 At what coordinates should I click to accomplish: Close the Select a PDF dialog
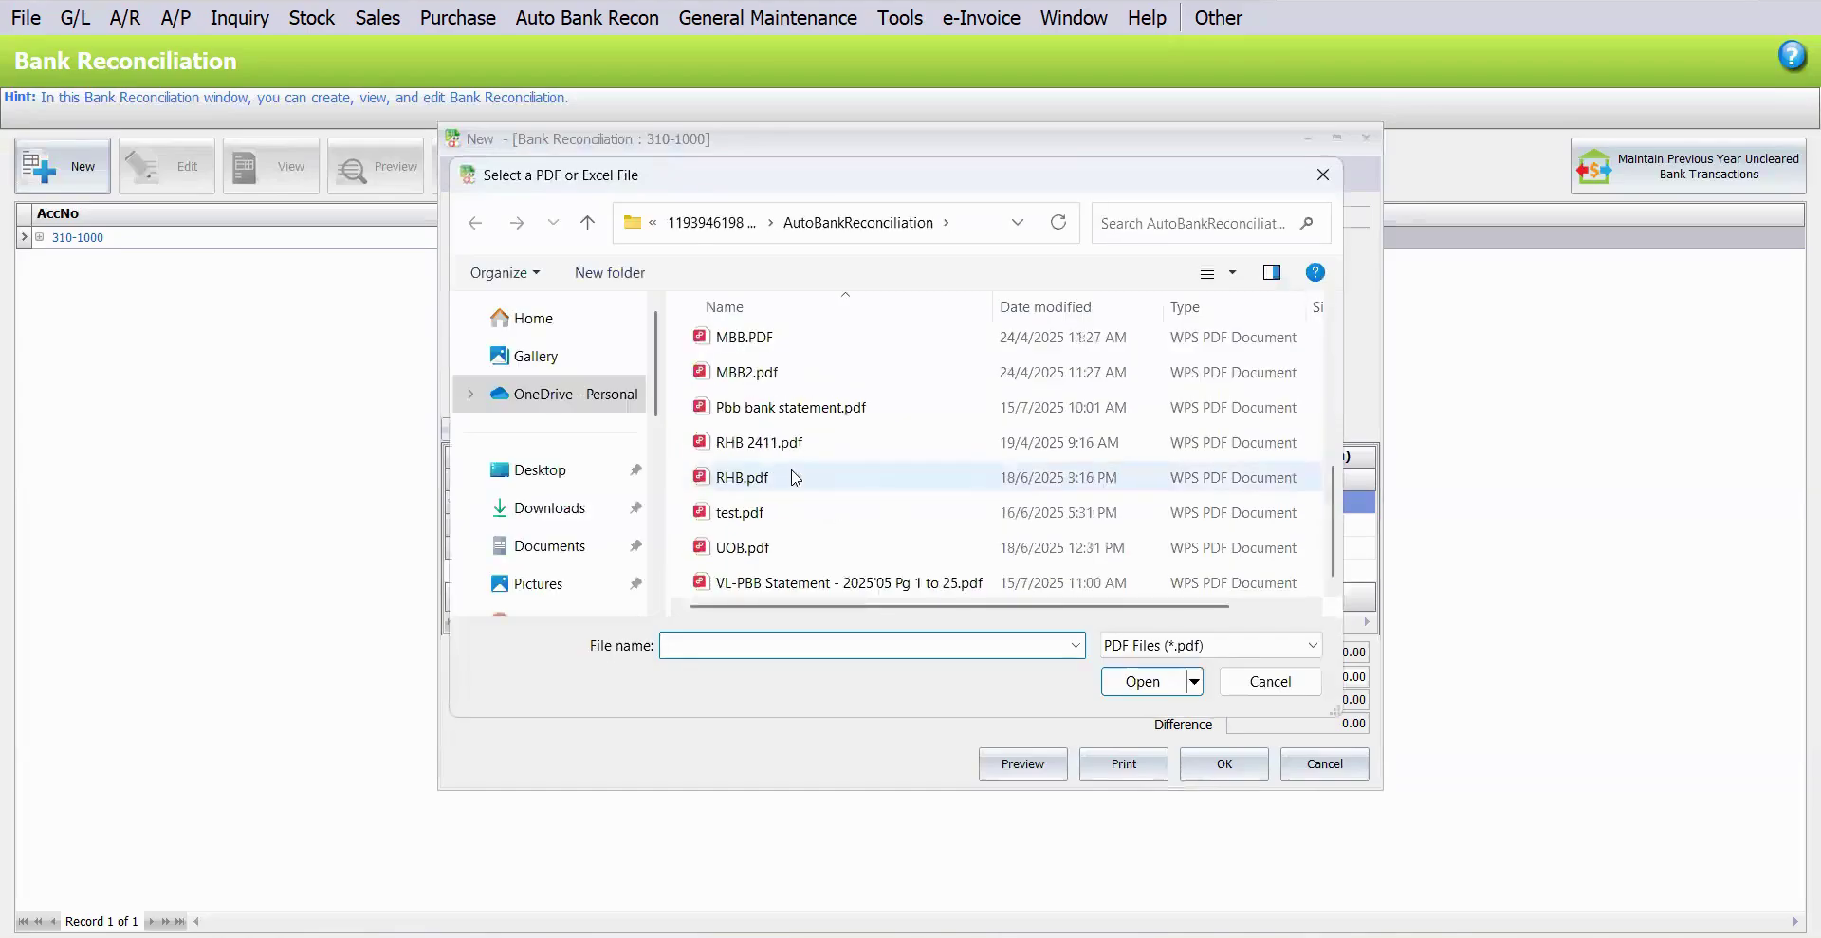coord(1323,175)
